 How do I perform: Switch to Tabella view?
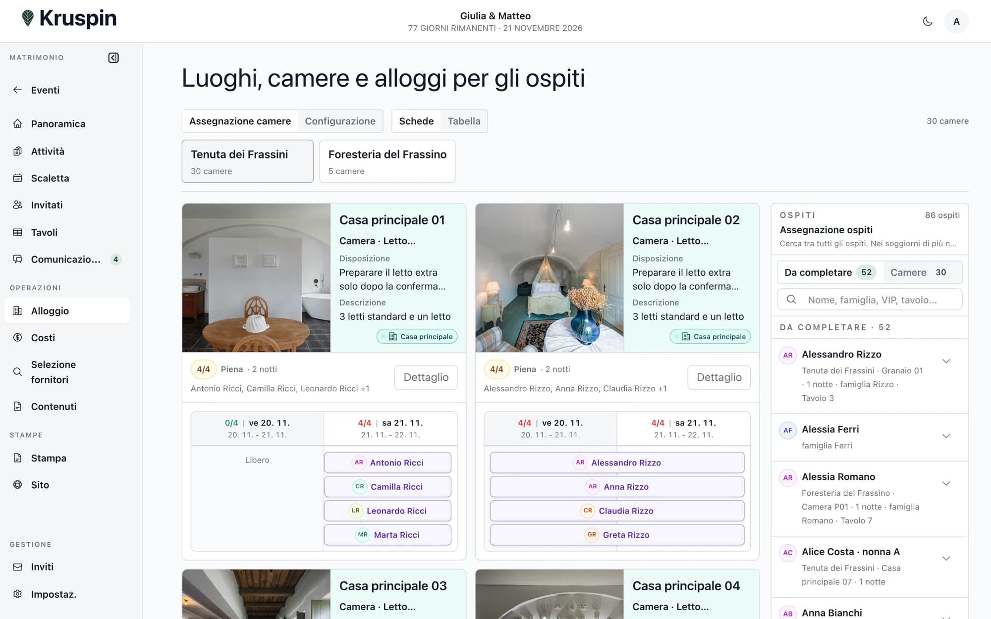pyautogui.click(x=464, y=121)
